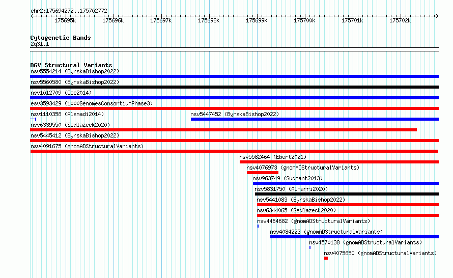Click the 175699k ruler label
This screenshot has height=278, width=453.
pos(257,20)
